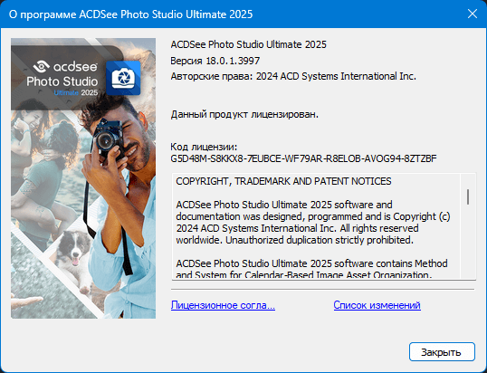Open the Список изменений link
The width and height of the screenshot is (487, 373).
click(x=377, y=305)
